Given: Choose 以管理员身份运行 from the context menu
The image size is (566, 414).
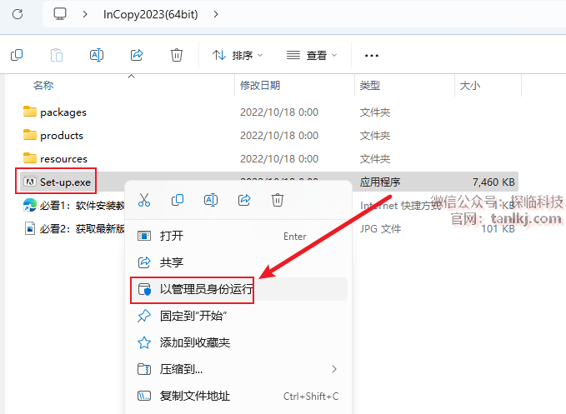Looking at the screenshot, I should (x=238, y=289).
